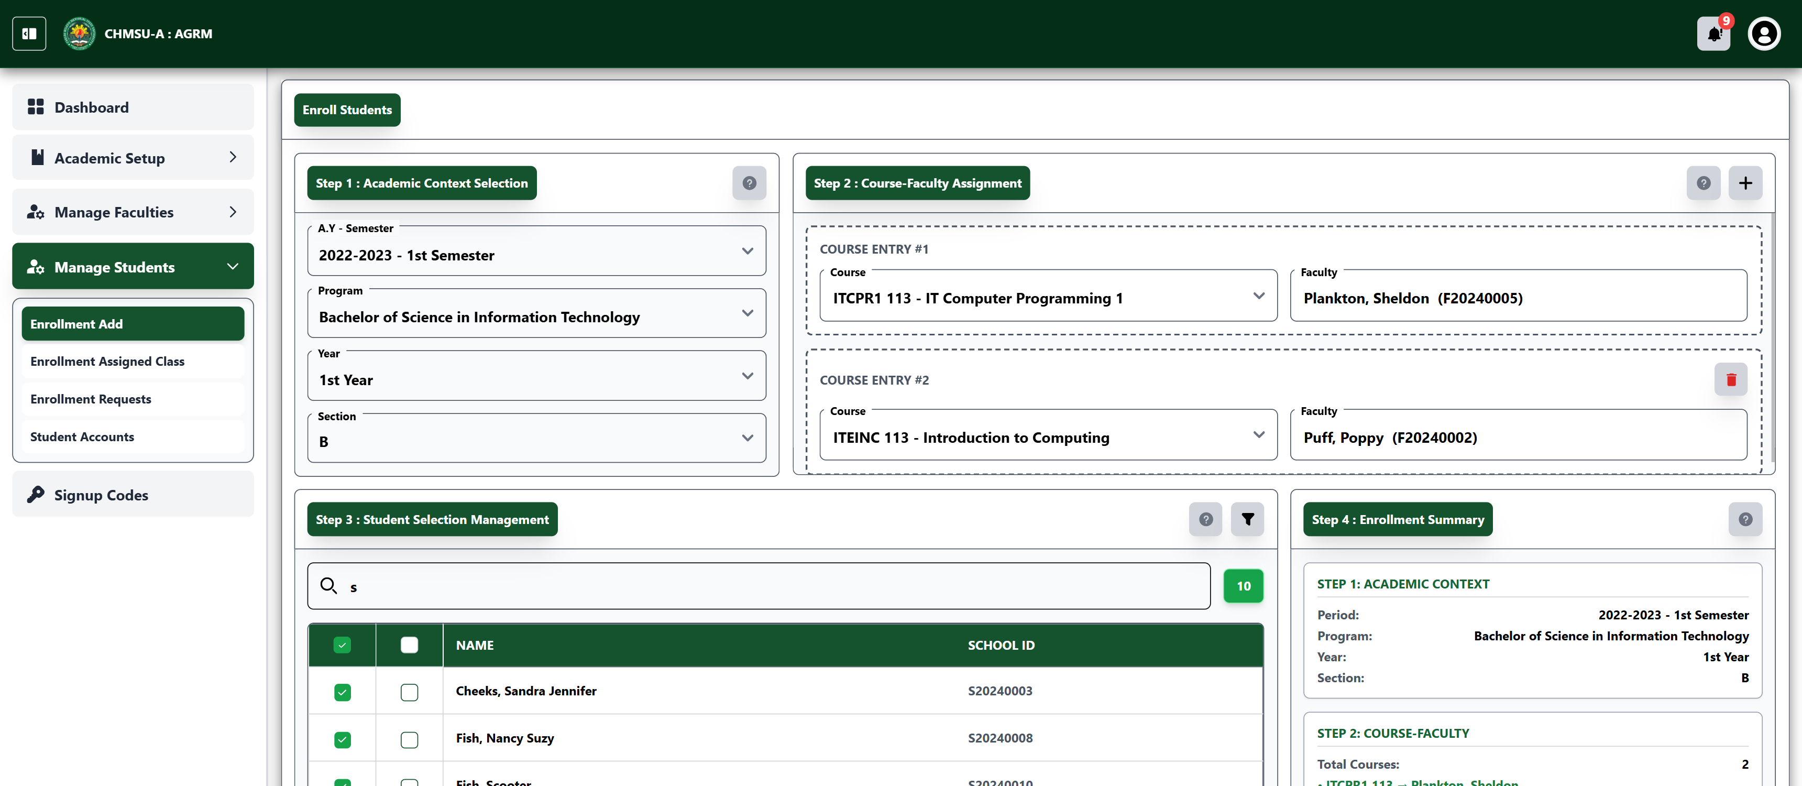Click the Dashboard grid icon
This screenshot has height=786, width=1802.
click(36, 107)
